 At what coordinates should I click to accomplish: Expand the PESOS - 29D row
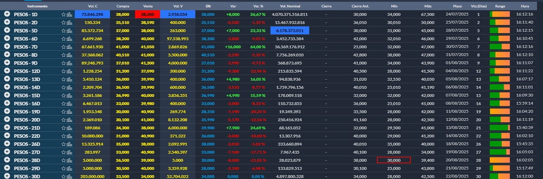(7, 168)
